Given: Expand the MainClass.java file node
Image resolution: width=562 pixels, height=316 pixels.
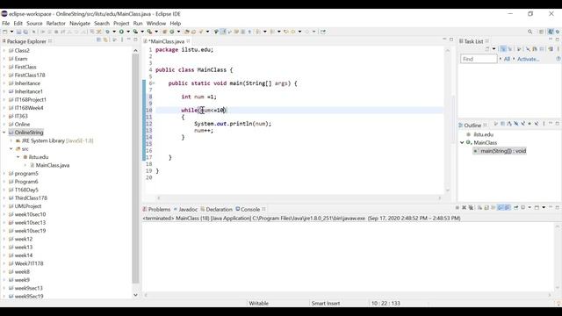Looking at the screenshot, I should click(x=25, y=165).
